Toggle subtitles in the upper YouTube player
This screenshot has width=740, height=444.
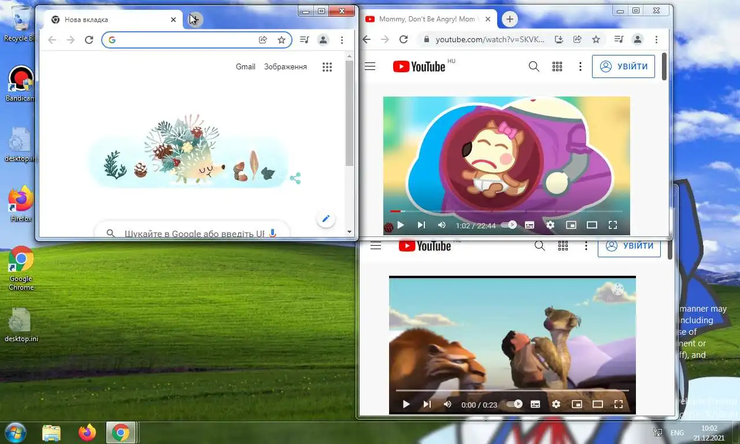point(530,225)
